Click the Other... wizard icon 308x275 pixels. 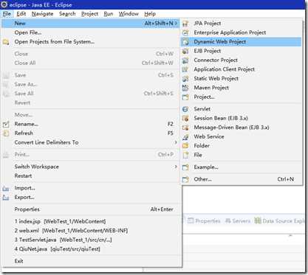(x=185, y=179)
